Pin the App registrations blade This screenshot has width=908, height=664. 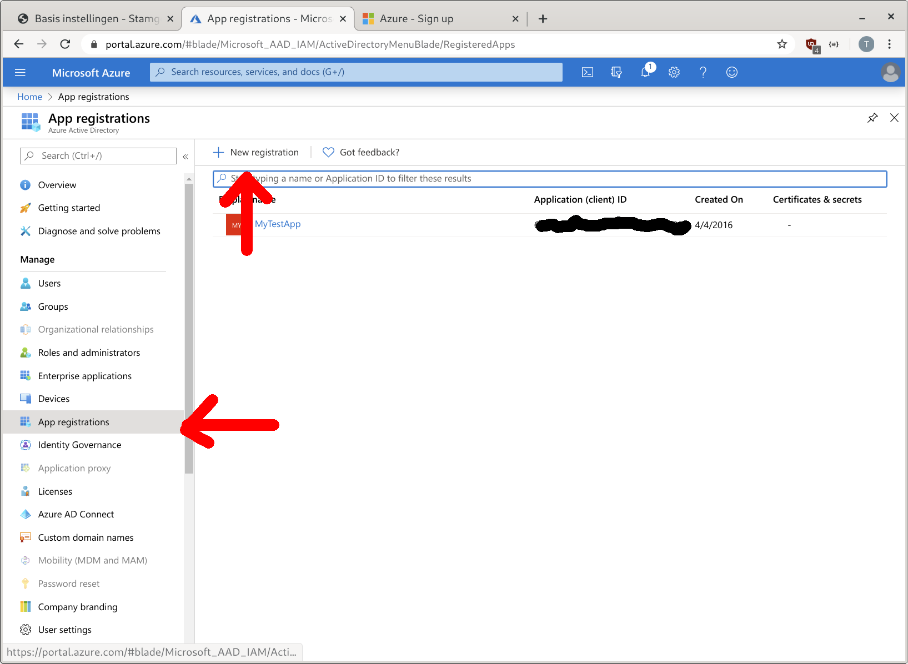[x=872, y=118]
